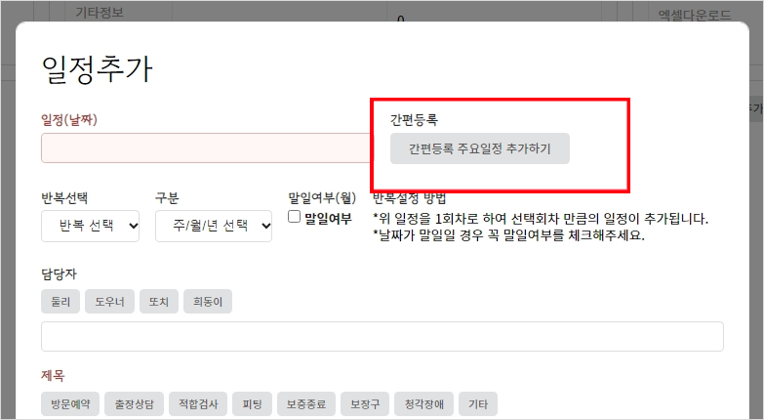Choose the 출장상담 title tag
The image size is (764, 420).
coord(133,404)
